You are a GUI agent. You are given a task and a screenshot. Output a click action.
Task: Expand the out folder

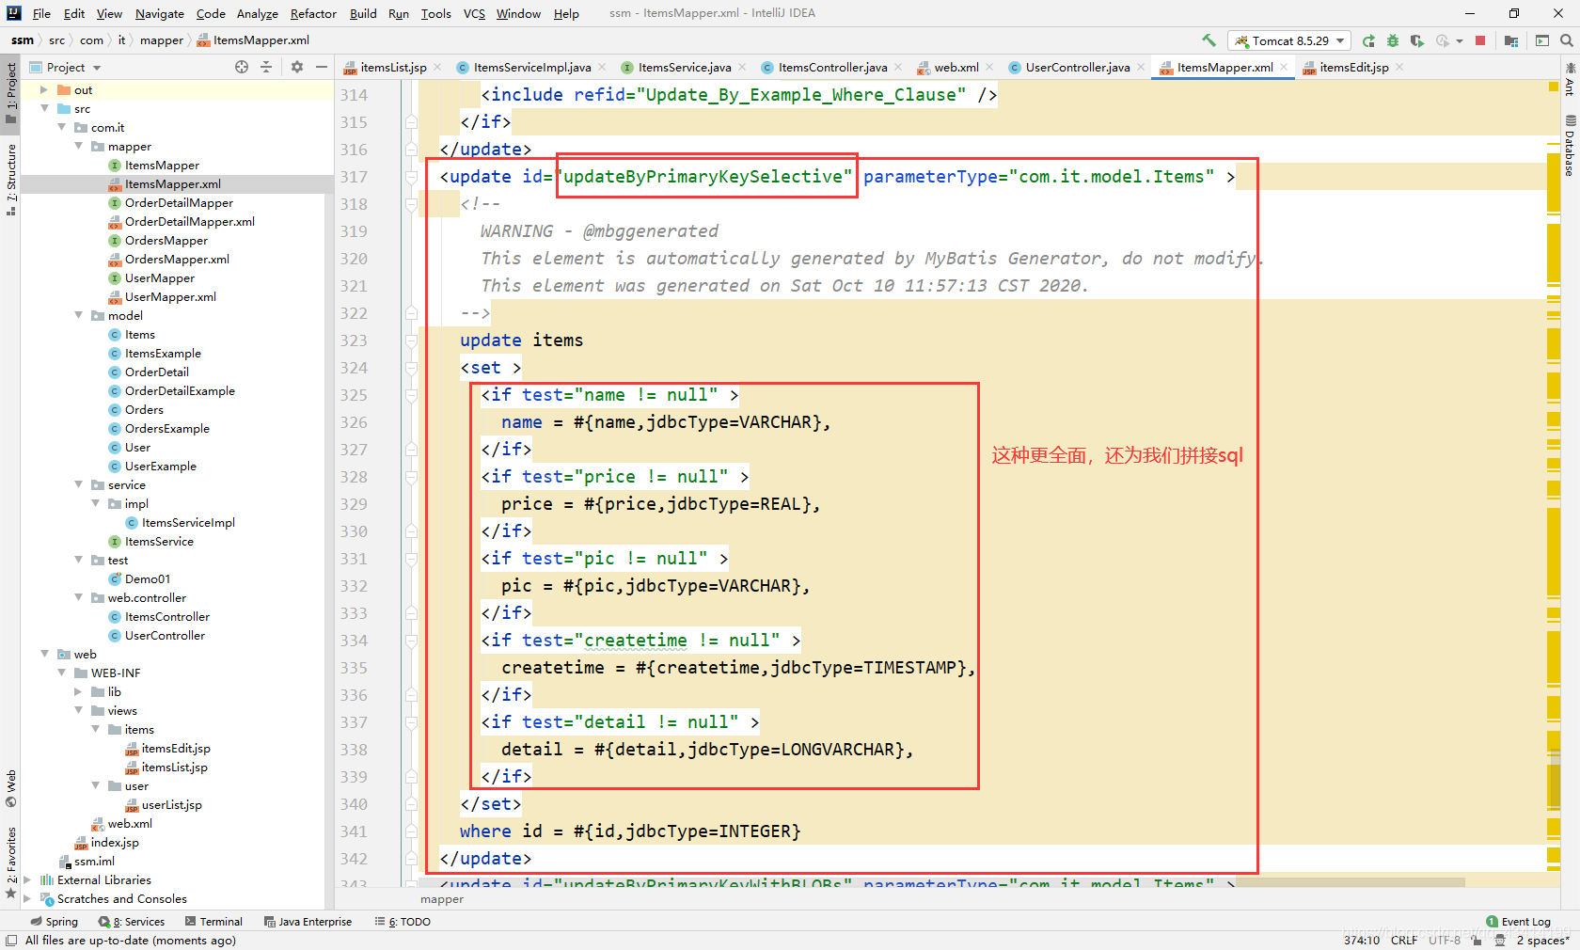click(44, 90)
